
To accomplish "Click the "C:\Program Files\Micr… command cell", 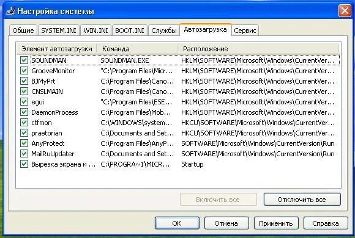I will tap(136, 71).
